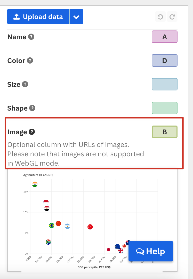
Task: Click the empty Size column field
Action: (x=165, y=84)
